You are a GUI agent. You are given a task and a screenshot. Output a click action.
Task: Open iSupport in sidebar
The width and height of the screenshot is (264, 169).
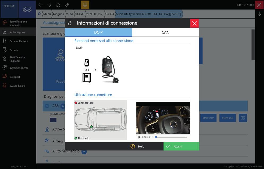click(x=18, y=77)
